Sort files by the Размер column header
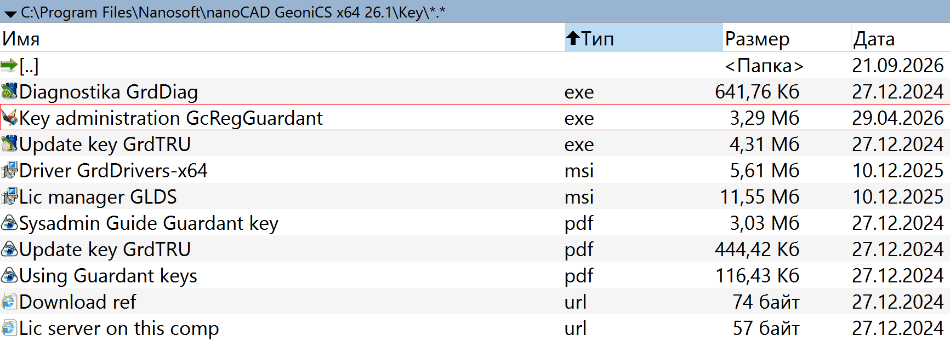950x353 pixels. [787, 38]
